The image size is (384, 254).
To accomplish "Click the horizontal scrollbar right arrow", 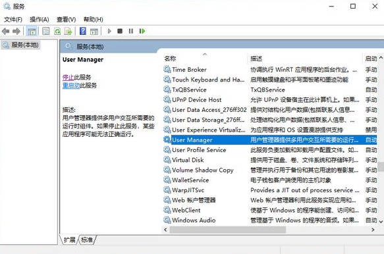I will click(373, 230).
